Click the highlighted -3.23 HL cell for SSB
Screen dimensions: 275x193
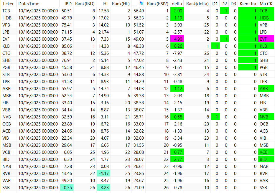pos(103,188)
